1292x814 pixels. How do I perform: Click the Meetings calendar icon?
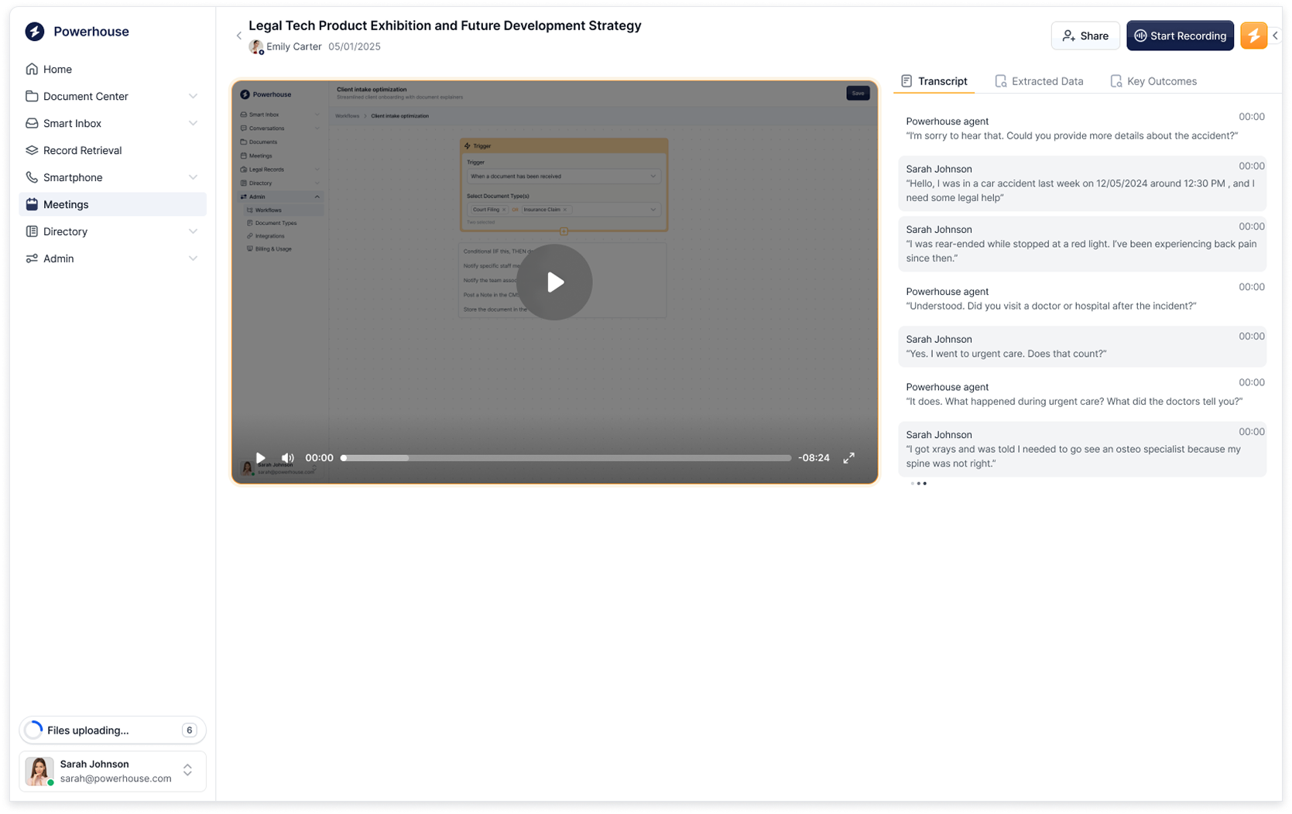pos(32,204)
